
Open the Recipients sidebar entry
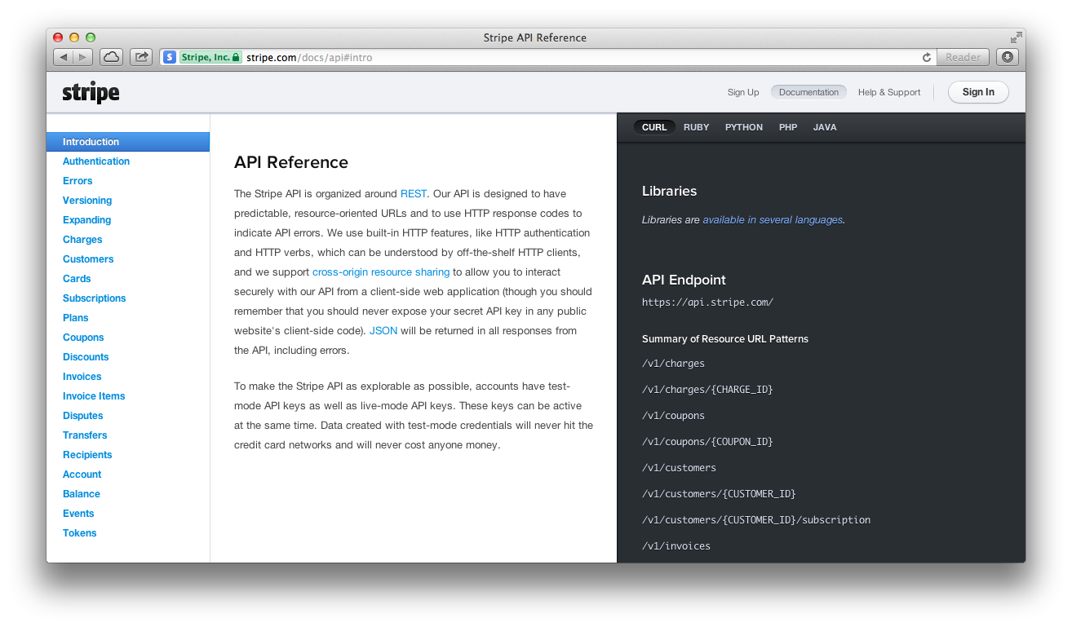87,455
